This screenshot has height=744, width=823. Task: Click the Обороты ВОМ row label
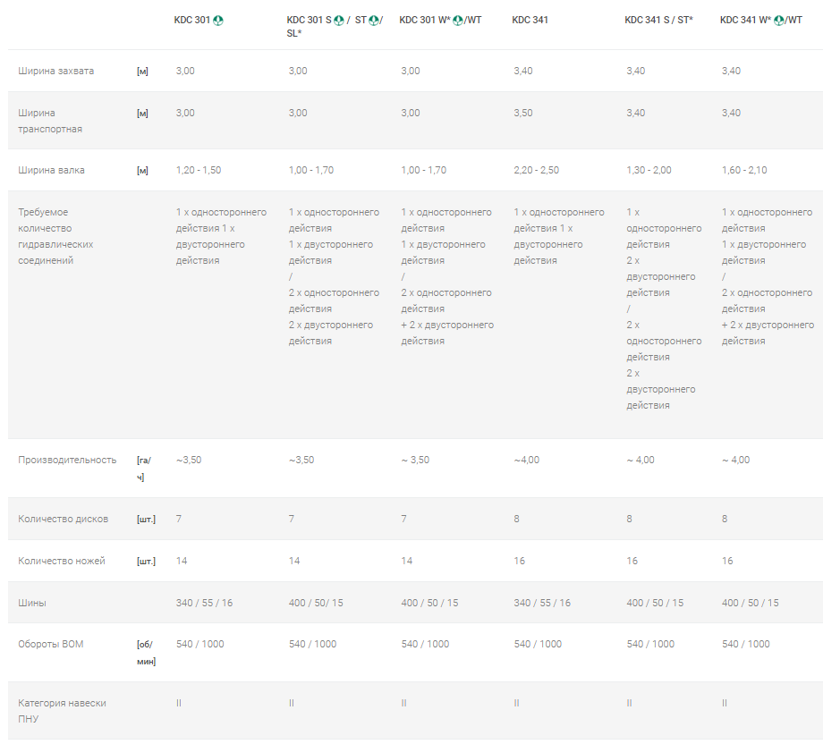tap(50, 644)
